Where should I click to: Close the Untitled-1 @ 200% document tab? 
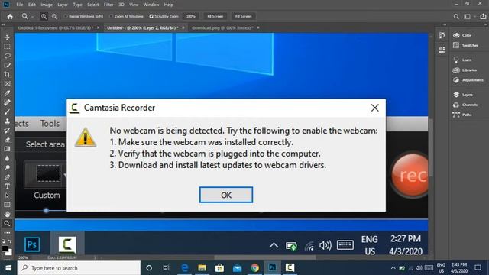[x=183, y=27]
